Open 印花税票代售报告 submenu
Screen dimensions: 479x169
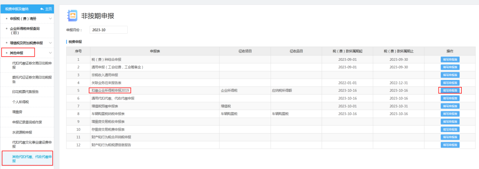25,91
